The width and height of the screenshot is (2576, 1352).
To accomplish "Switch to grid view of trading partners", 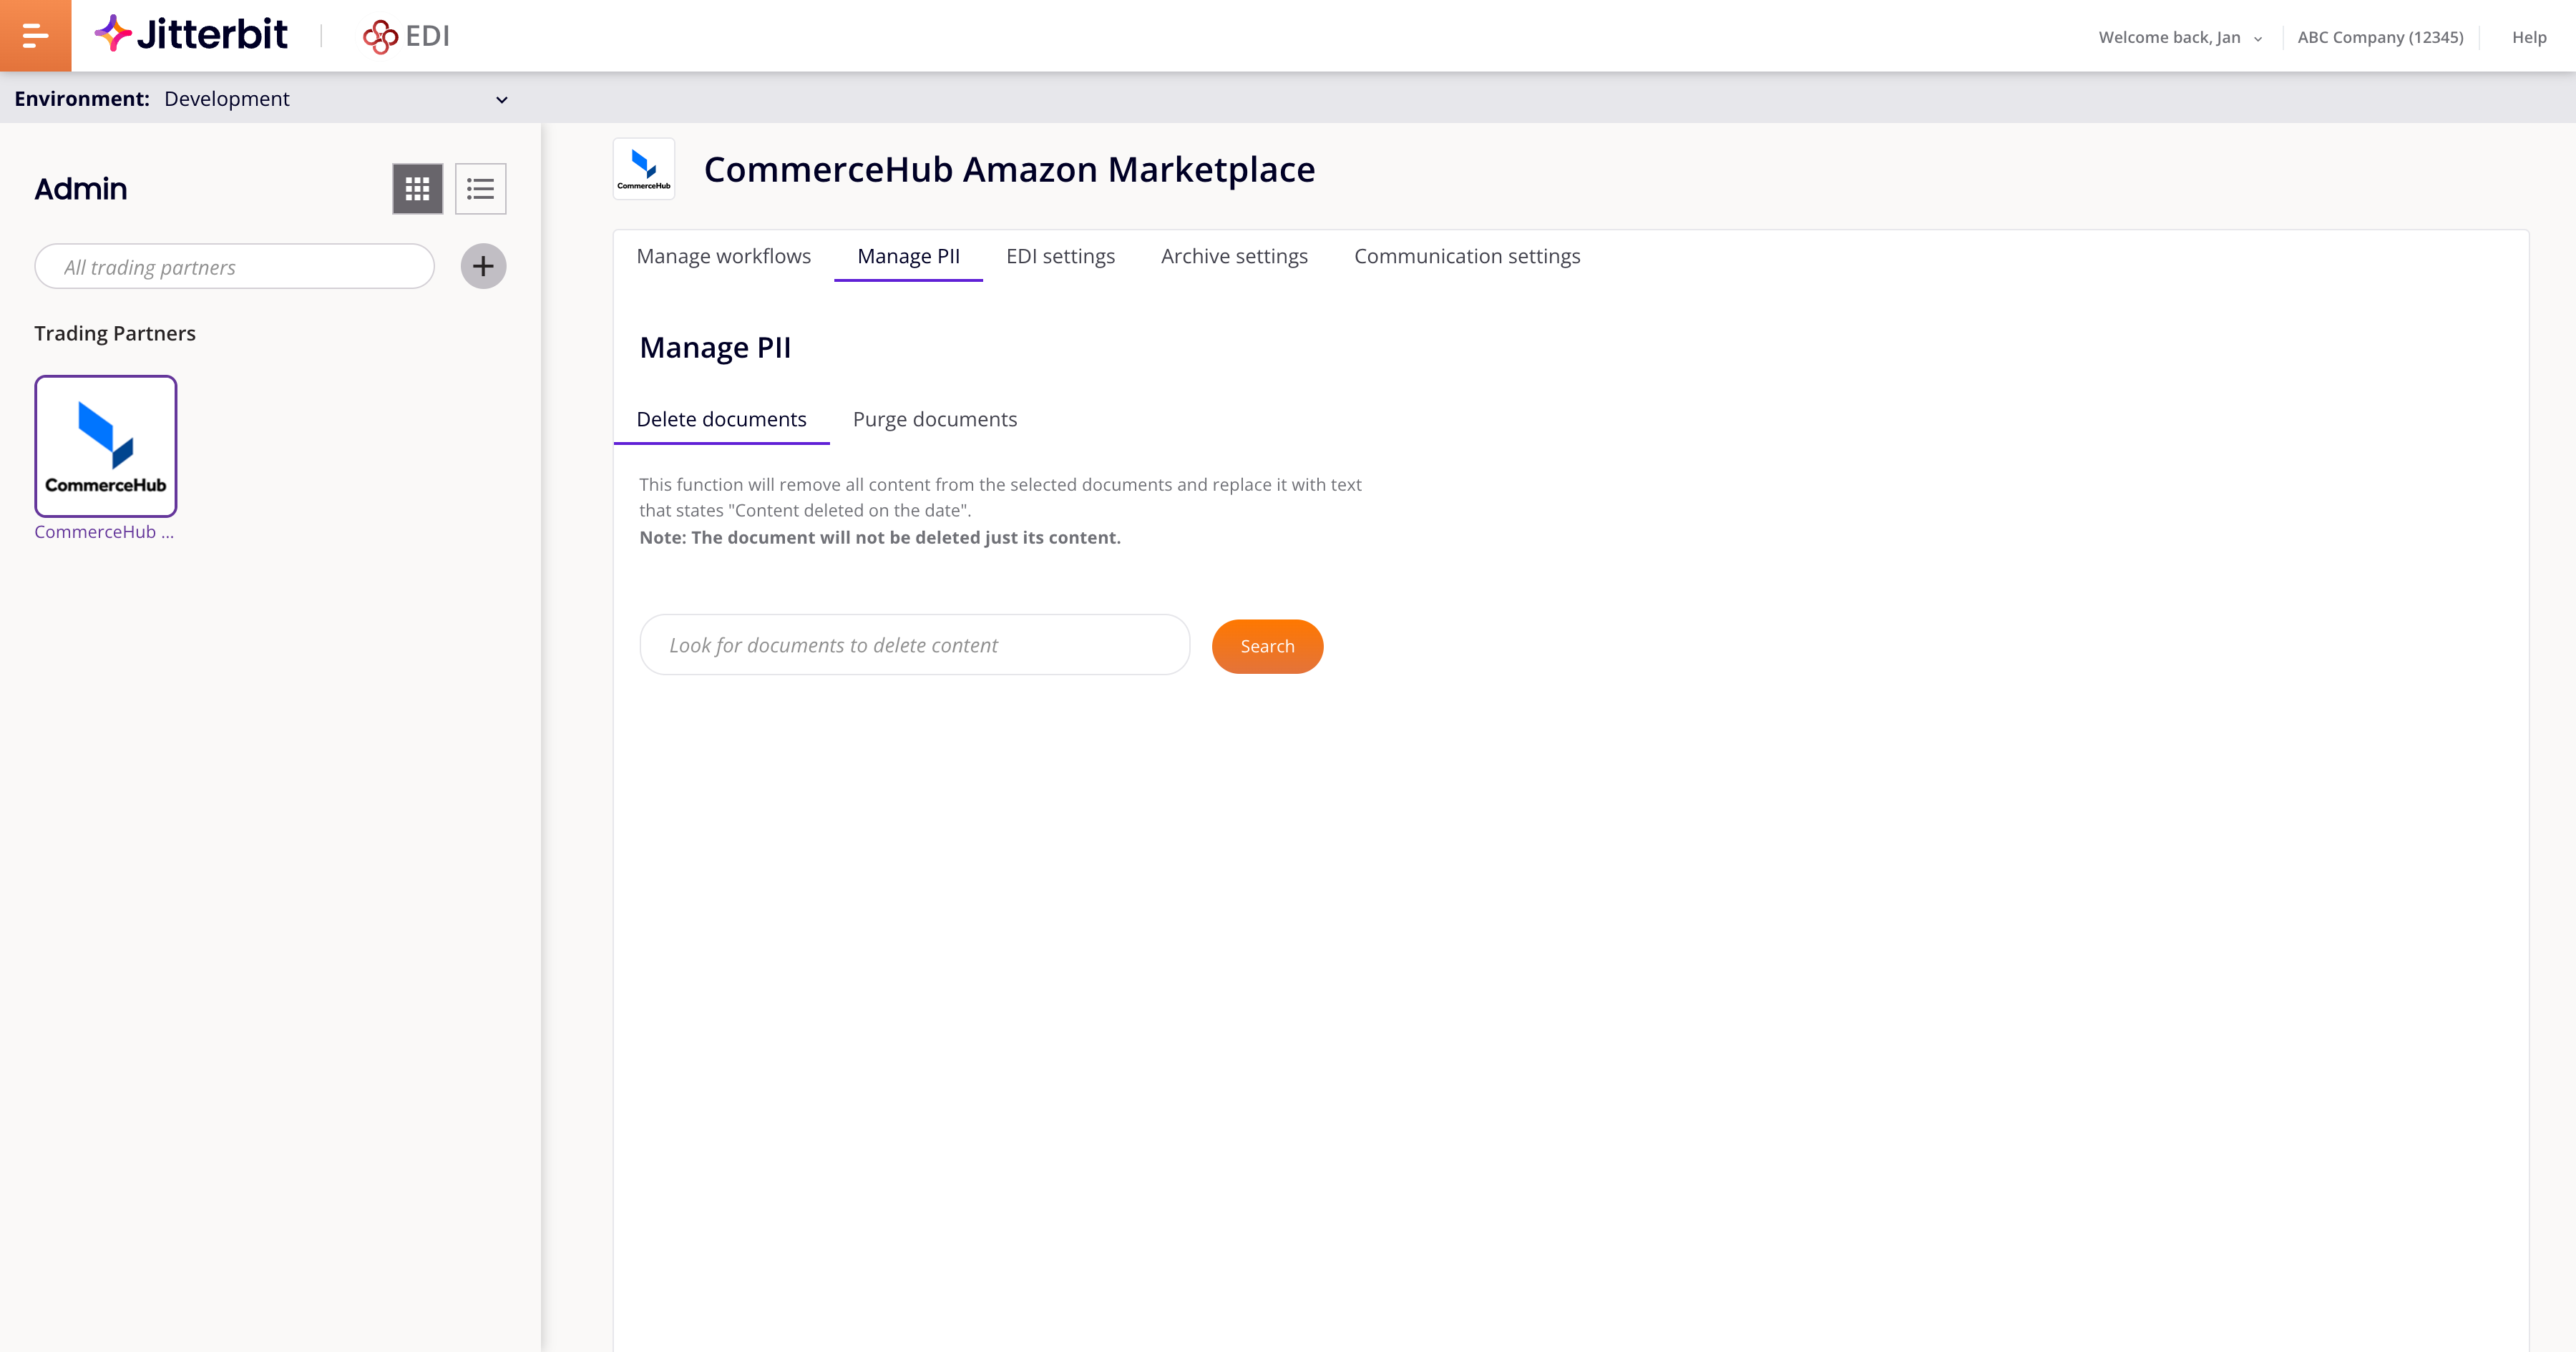I will pos(417,188).
